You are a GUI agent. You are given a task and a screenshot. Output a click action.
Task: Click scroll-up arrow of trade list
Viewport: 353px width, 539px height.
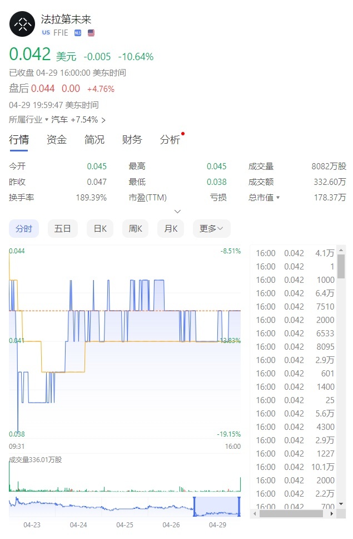pyautogui.click(x=341, y=250)
